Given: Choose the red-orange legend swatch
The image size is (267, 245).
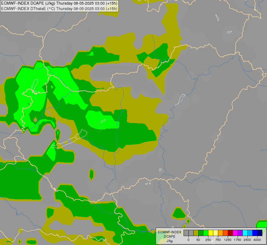Looking at the screenshot, I should (x=225, y=233).
